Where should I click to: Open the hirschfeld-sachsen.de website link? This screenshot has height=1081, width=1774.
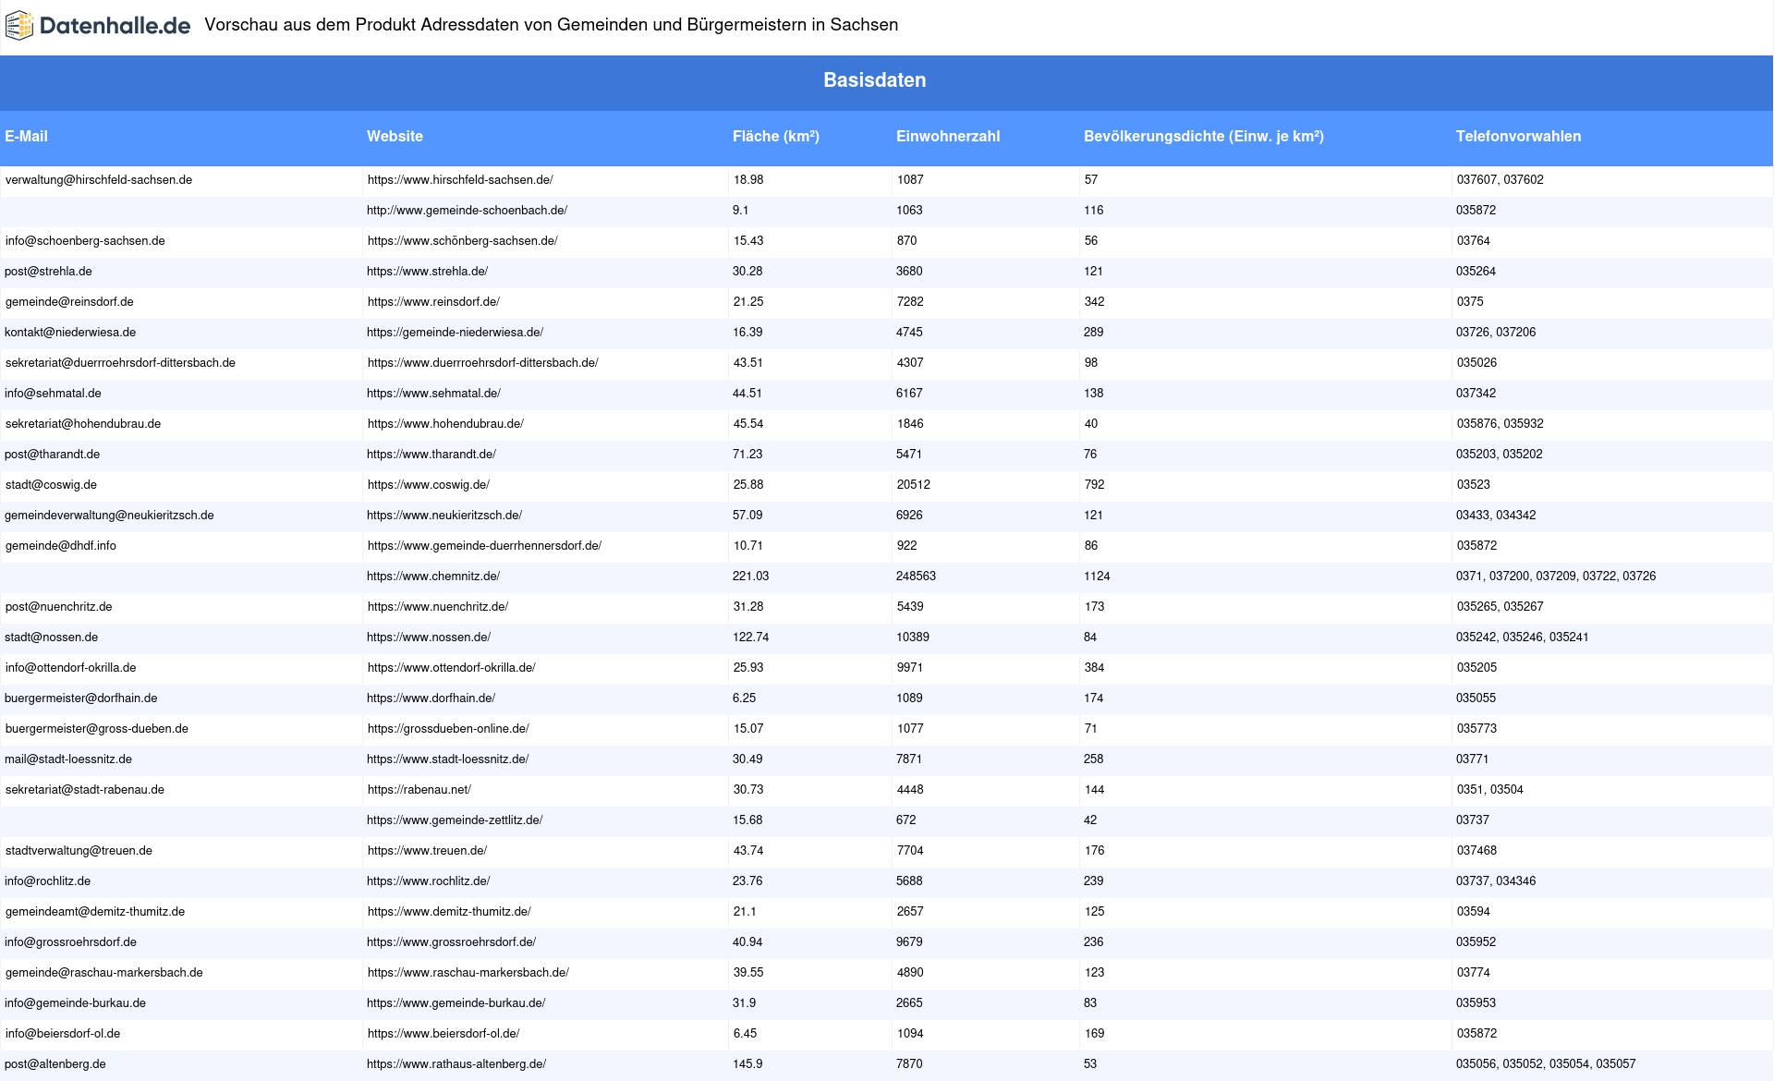coord(460,180)
